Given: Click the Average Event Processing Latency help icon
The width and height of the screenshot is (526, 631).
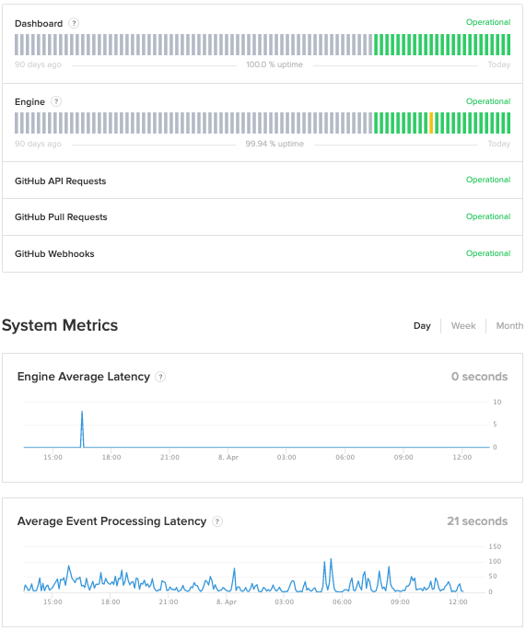Looking at the screenshot, I should tap(217, 521).
